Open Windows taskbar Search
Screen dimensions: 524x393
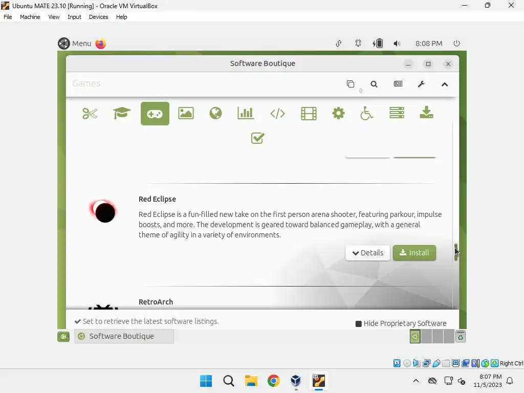pos(229,381)
